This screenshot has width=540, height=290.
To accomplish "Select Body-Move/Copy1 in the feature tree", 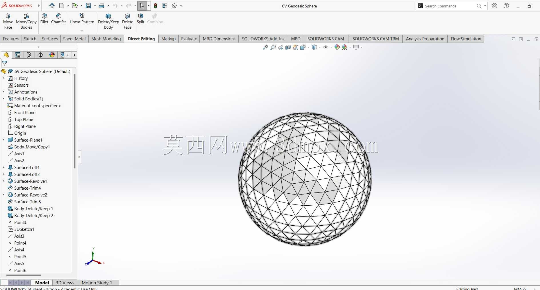I will click(32, 147).
